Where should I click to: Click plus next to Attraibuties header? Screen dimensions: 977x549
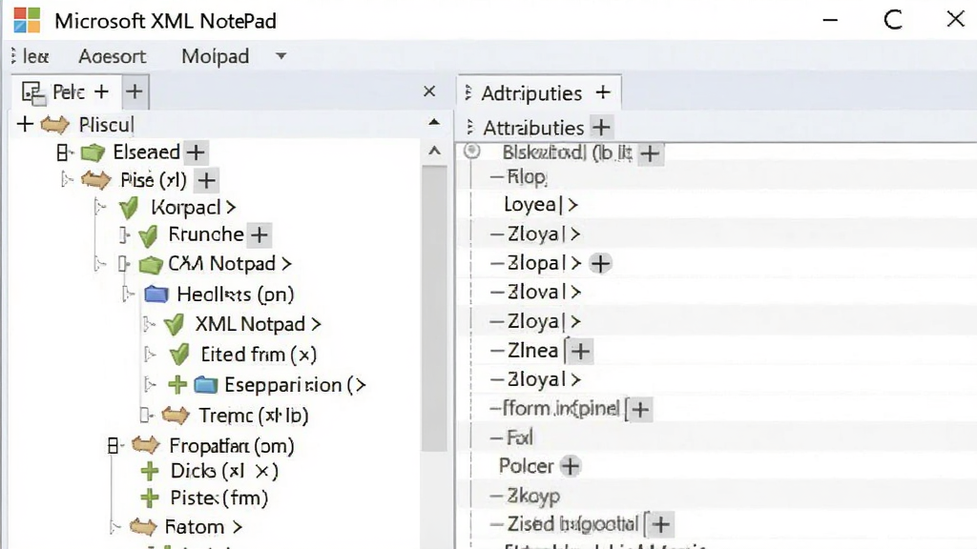(x=601, y=128)
